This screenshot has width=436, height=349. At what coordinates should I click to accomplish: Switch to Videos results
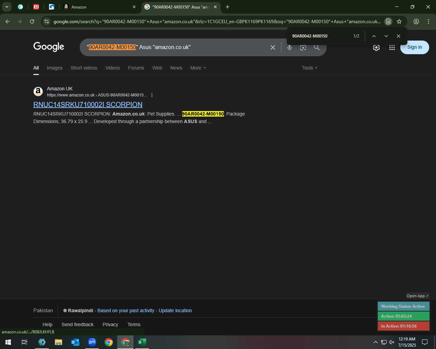pos(112,68)
